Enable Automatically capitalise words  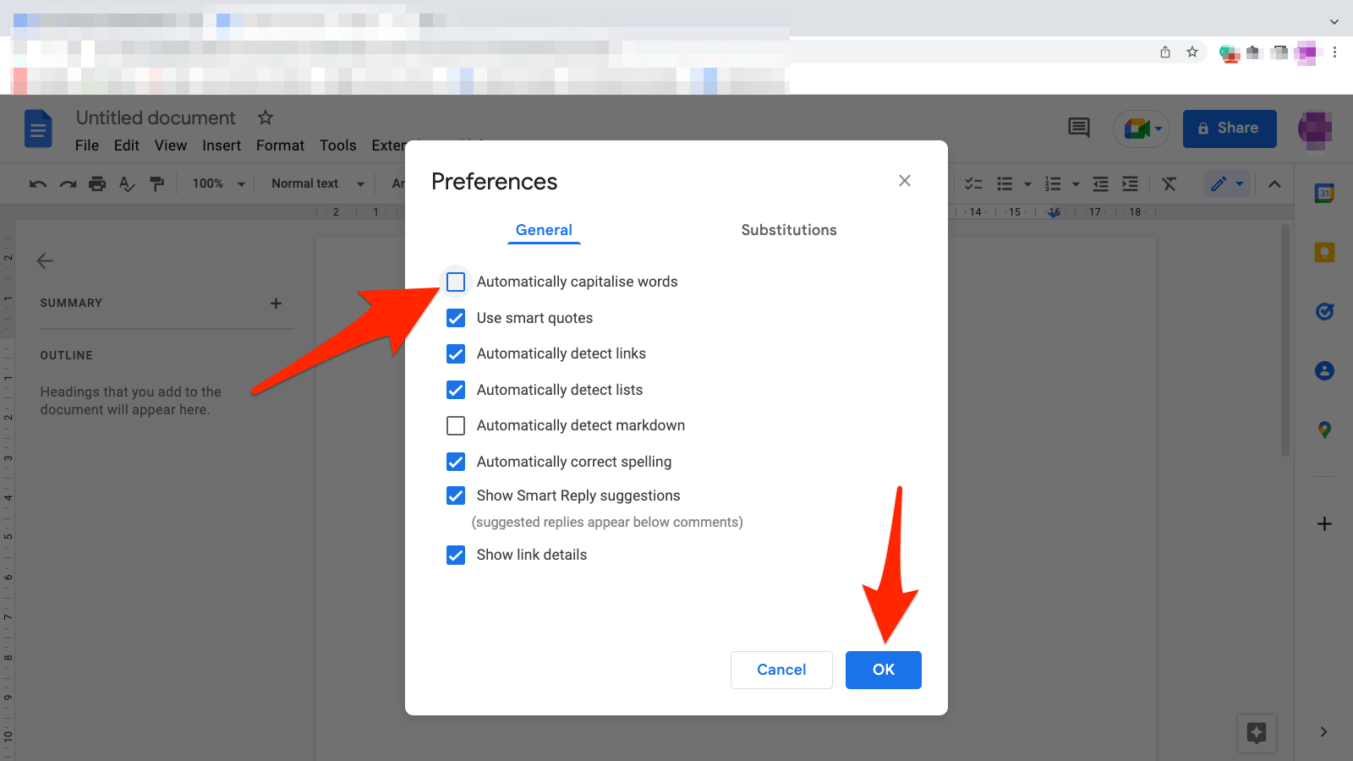pos(456,282)
